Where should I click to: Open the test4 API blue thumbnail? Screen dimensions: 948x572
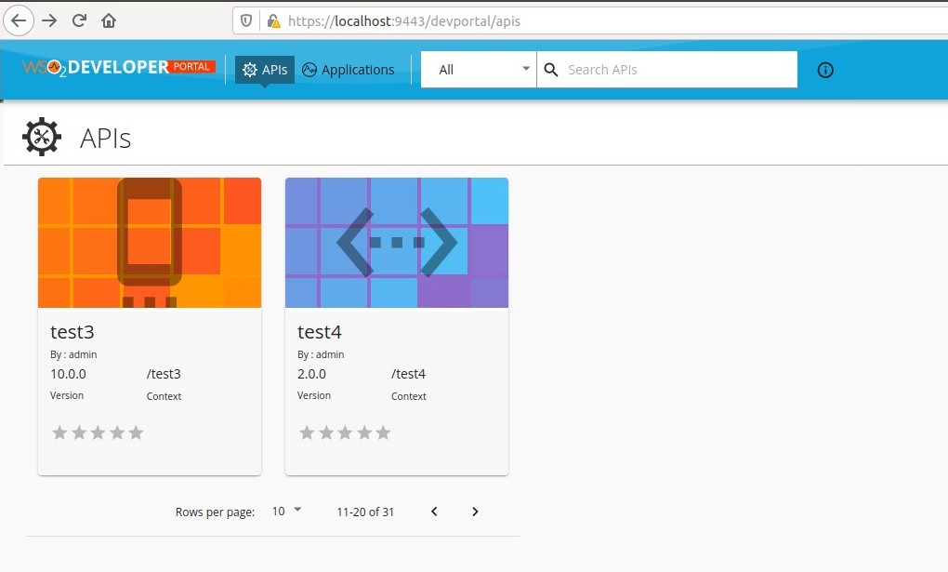pyautogui.click(x=397, y=243)
